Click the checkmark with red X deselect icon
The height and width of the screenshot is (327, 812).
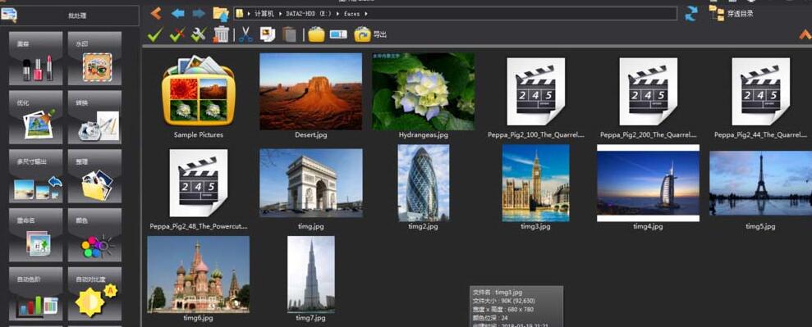(x=177, y=34)
